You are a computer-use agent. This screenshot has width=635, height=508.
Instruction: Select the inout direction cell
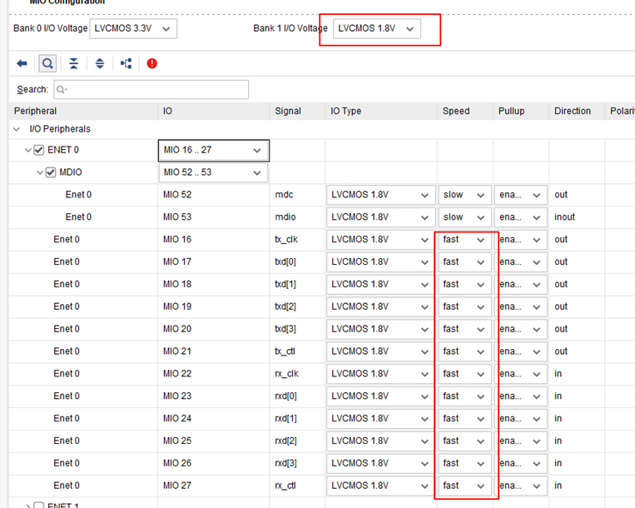(x=577, y=217)
